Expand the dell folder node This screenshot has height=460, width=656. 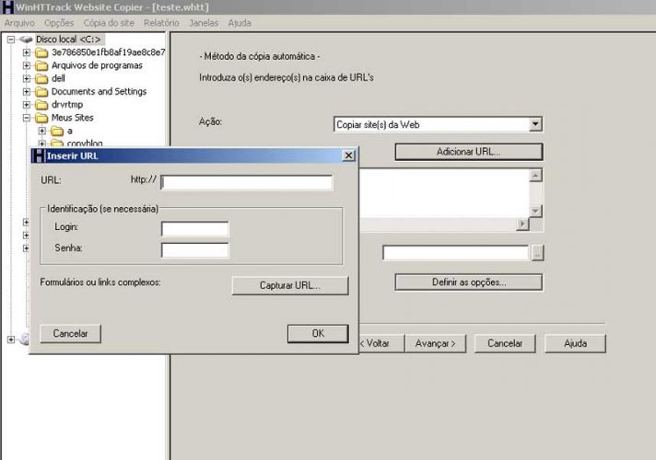27,78
